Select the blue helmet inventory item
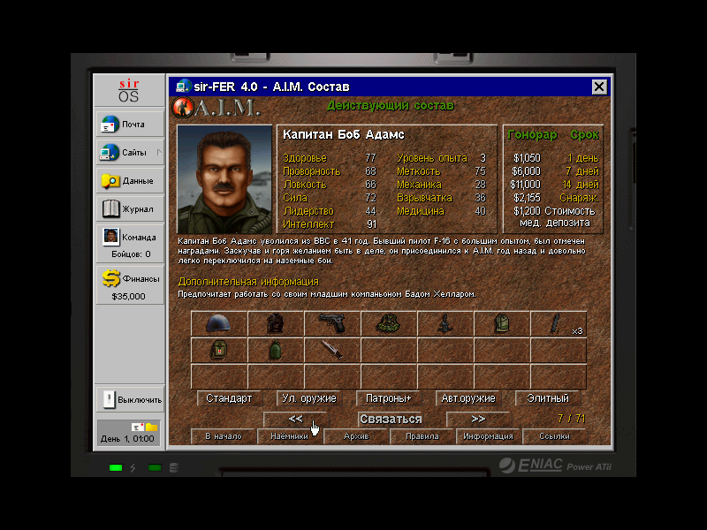This screenshot has width=707, height=530. click(x=218, y=323)
